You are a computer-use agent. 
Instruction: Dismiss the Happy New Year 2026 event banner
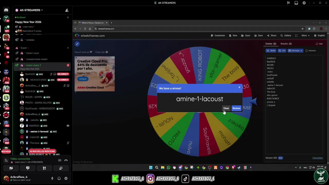(68, 17)
